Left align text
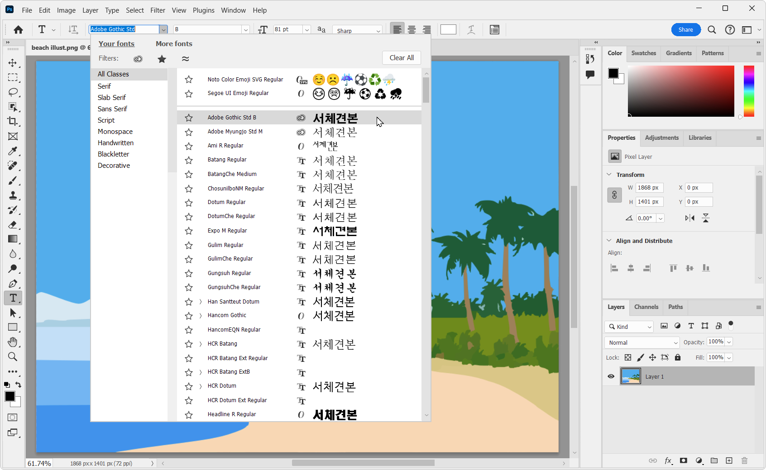 [x=397, y=29]
